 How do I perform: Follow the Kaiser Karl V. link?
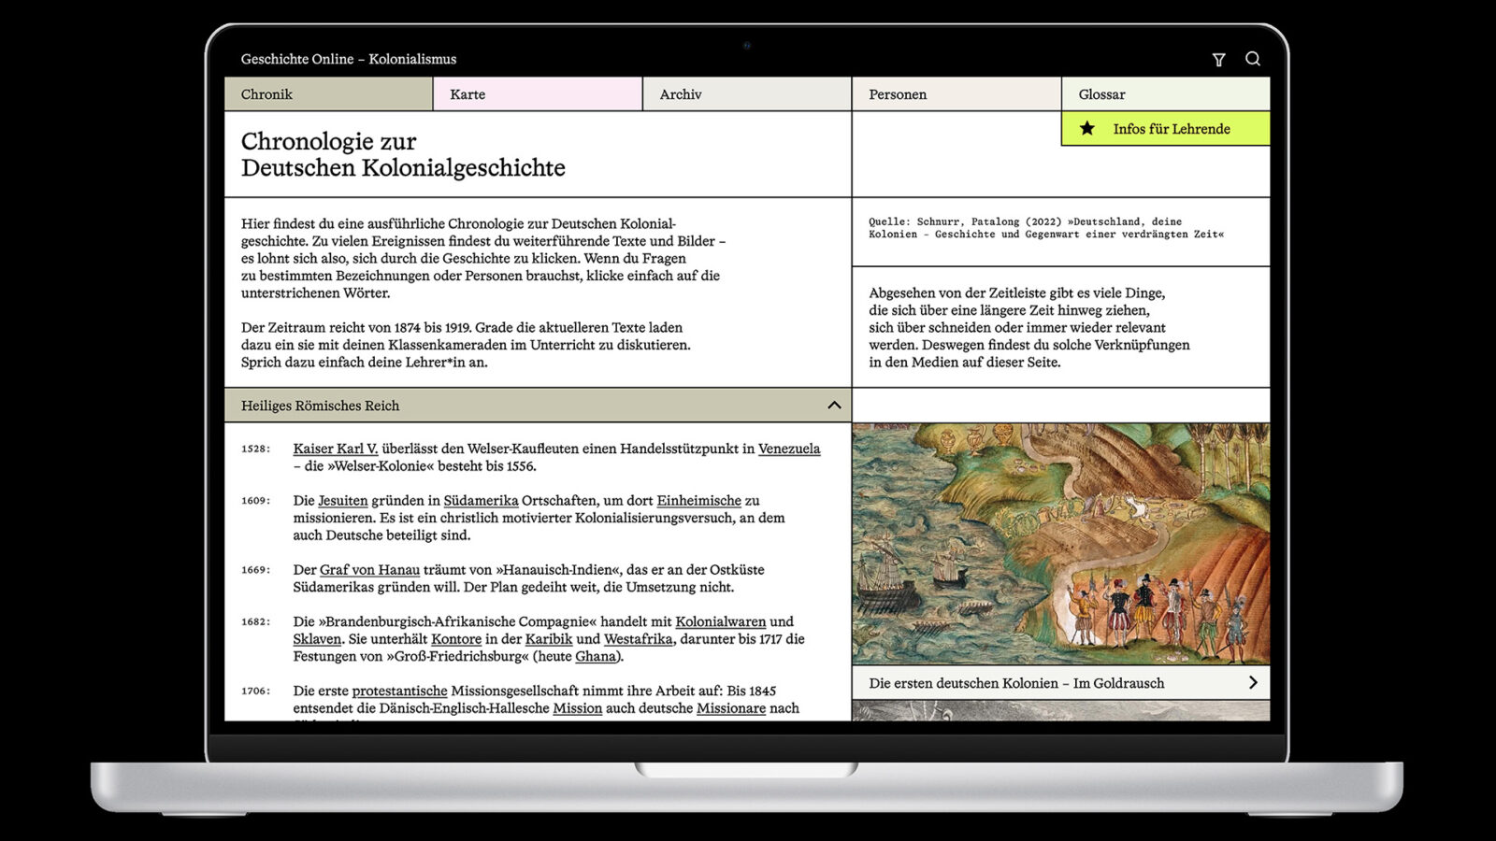[x=336, y=449]
